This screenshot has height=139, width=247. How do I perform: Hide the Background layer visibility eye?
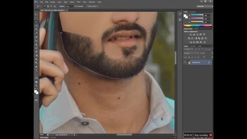click(185, 63)
